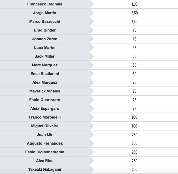Click the Augusto Fernandez name

[45, 143]
